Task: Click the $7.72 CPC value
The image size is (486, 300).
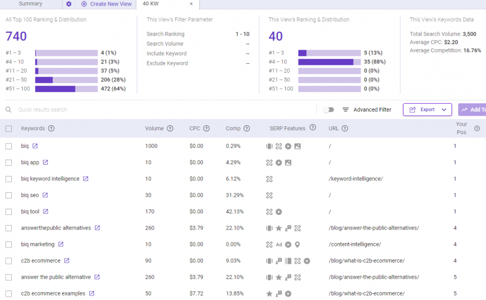Action: (x=196, y=293)
